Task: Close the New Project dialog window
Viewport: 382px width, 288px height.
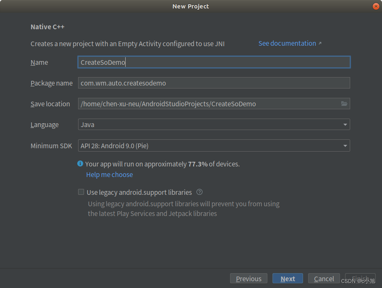Action: click(x=376, y=6)
